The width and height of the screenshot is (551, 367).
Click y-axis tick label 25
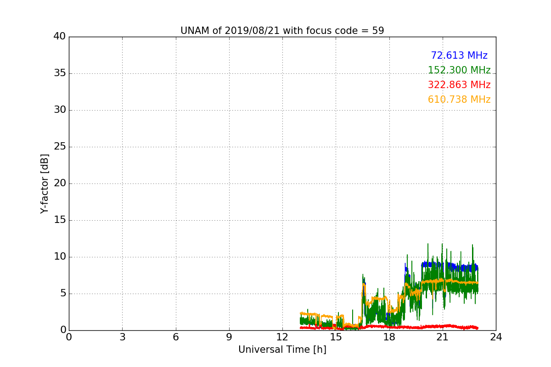click(60, 147)
